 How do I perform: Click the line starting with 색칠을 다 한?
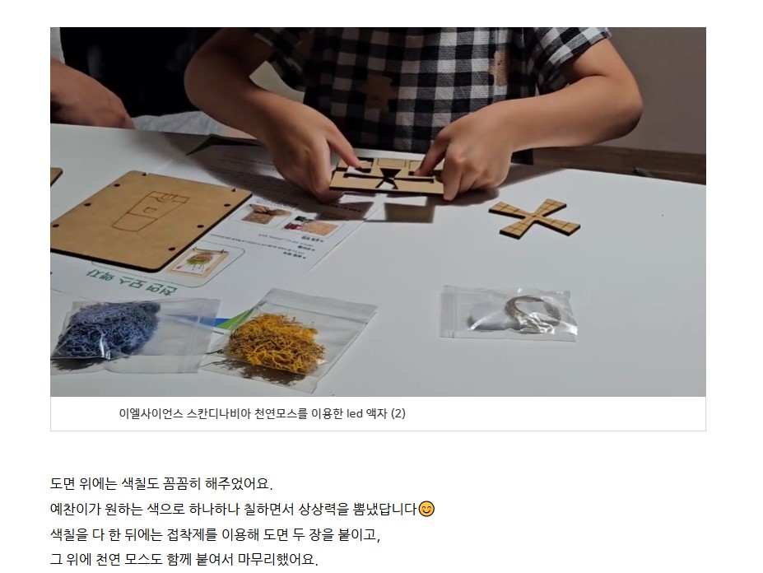[215, 534]
